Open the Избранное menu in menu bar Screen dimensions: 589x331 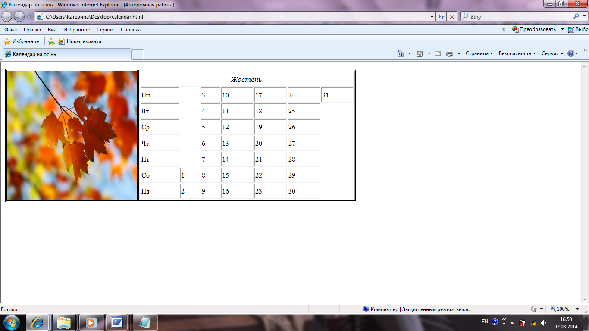click(x=76, y=30)
